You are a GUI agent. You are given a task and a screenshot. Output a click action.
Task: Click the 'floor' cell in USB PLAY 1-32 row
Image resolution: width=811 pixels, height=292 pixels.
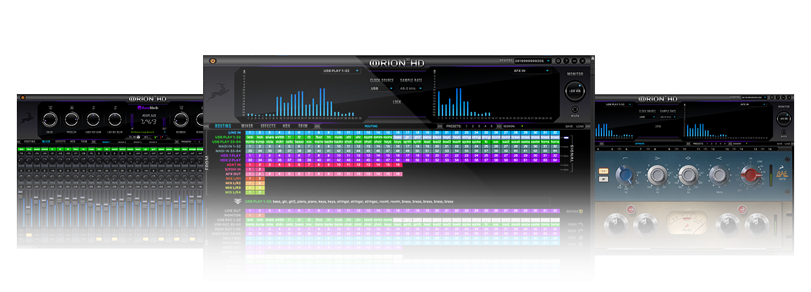(319, 138)
